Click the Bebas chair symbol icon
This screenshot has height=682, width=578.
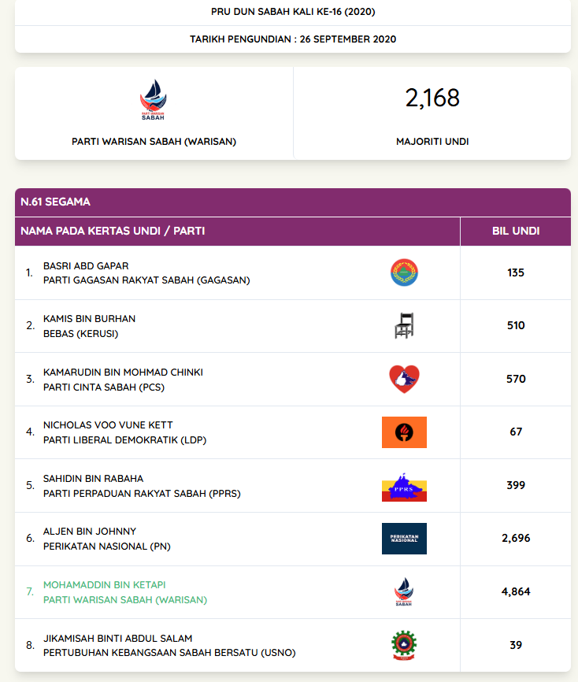point(404,325)
